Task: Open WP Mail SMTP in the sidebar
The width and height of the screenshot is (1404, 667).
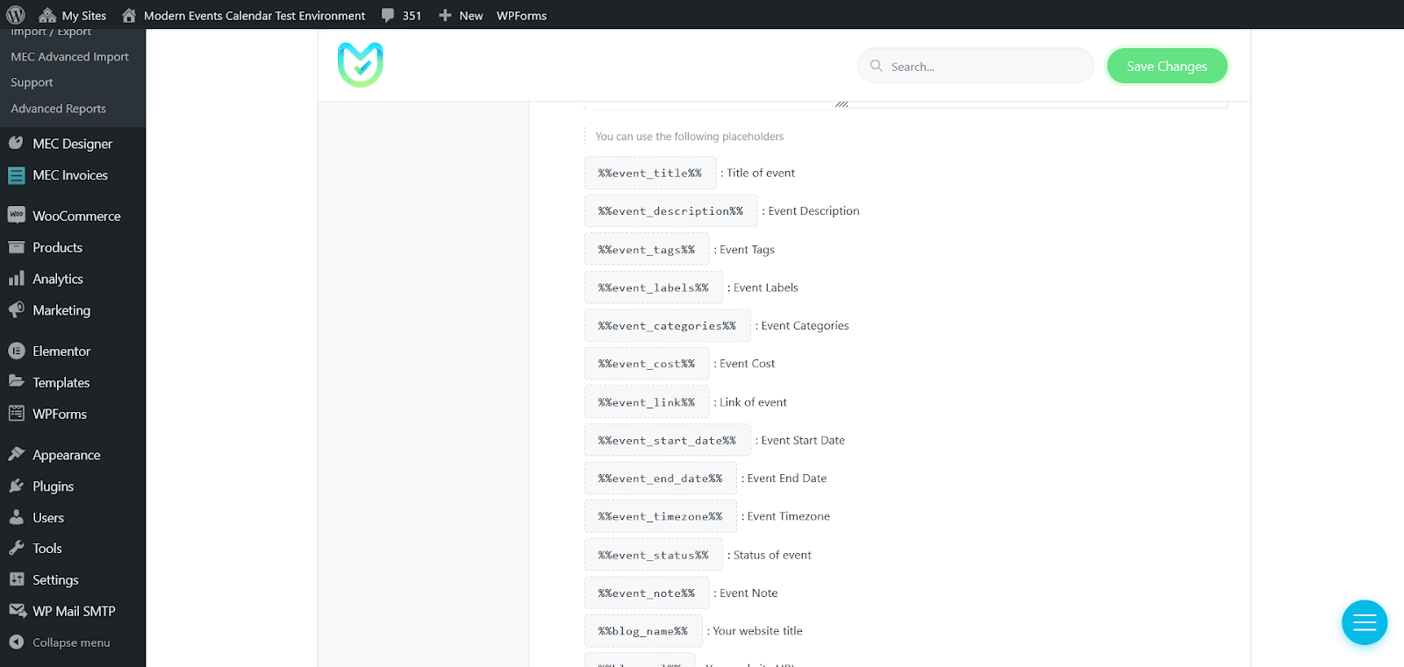Action: (x=74, y=611)
